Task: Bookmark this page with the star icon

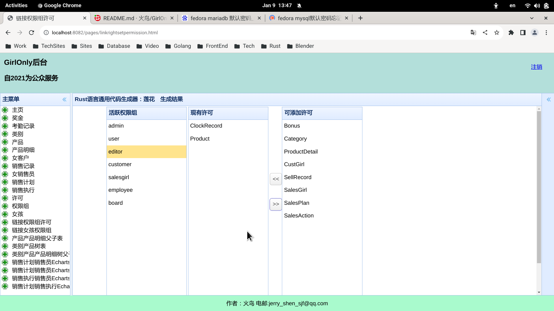Action: (x=497, y=33)
